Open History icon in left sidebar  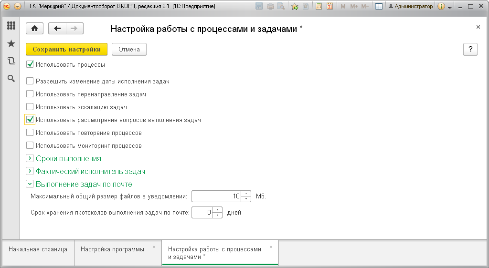click(x=11, y=61)
